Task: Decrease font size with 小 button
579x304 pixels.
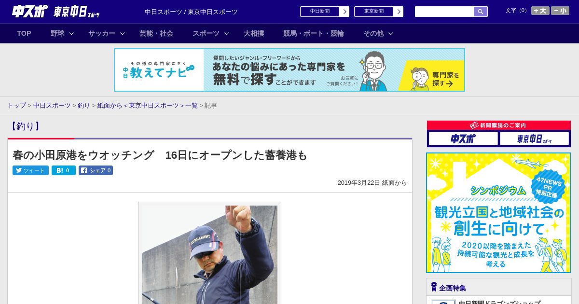Action: click(560, 11)
